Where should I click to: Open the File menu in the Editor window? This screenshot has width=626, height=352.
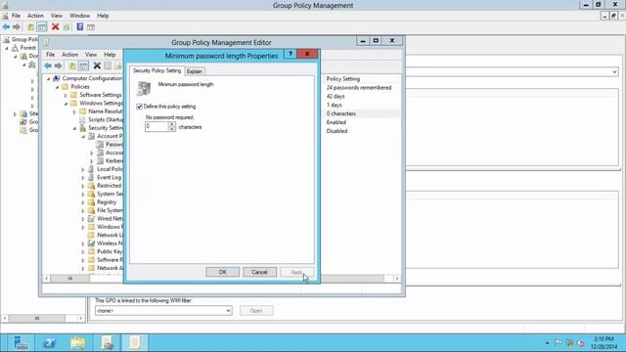pos(50,55)
